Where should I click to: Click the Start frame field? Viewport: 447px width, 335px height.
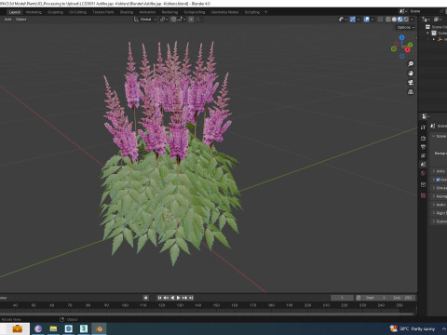pos(375,298)
